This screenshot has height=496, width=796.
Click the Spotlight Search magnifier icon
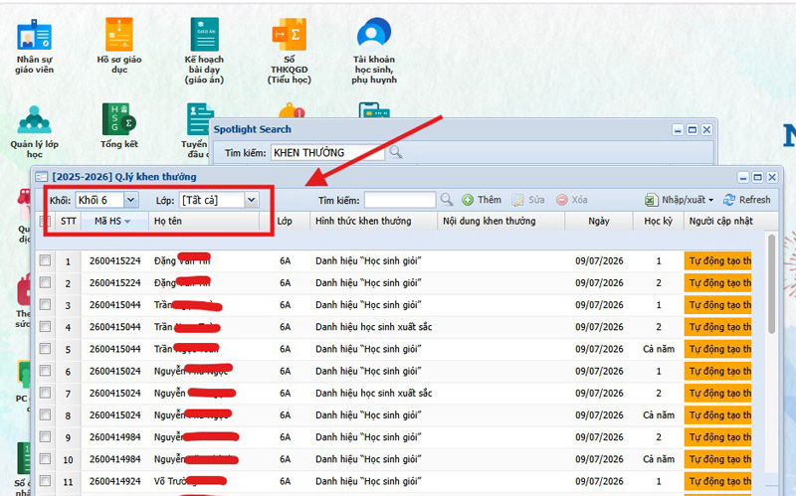click(395, 152)
